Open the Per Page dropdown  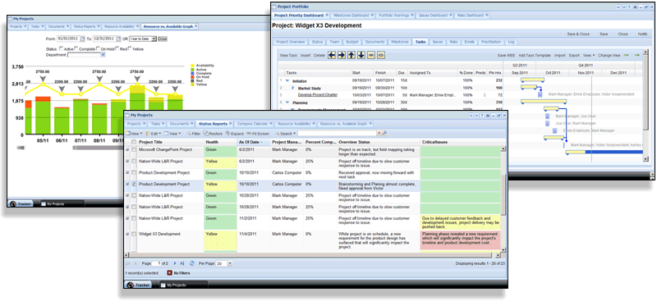point(230,263)
